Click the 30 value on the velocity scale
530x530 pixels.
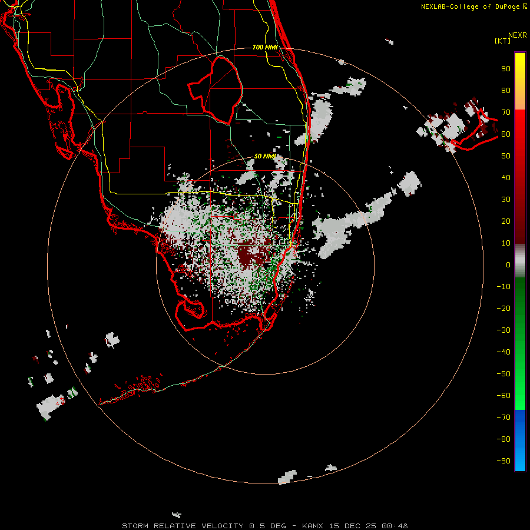pyautogui.click(x=506, y=200)
